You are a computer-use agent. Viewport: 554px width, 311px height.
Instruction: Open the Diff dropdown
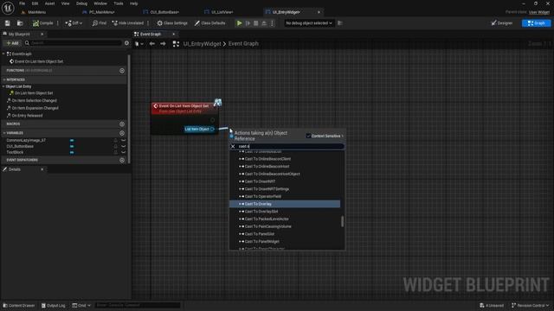(x=74, y=23)
